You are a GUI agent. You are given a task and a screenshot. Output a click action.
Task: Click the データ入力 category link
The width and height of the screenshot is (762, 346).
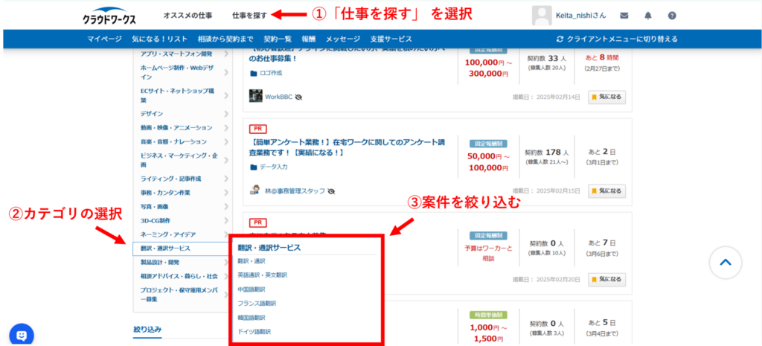[x=274, y=167]
